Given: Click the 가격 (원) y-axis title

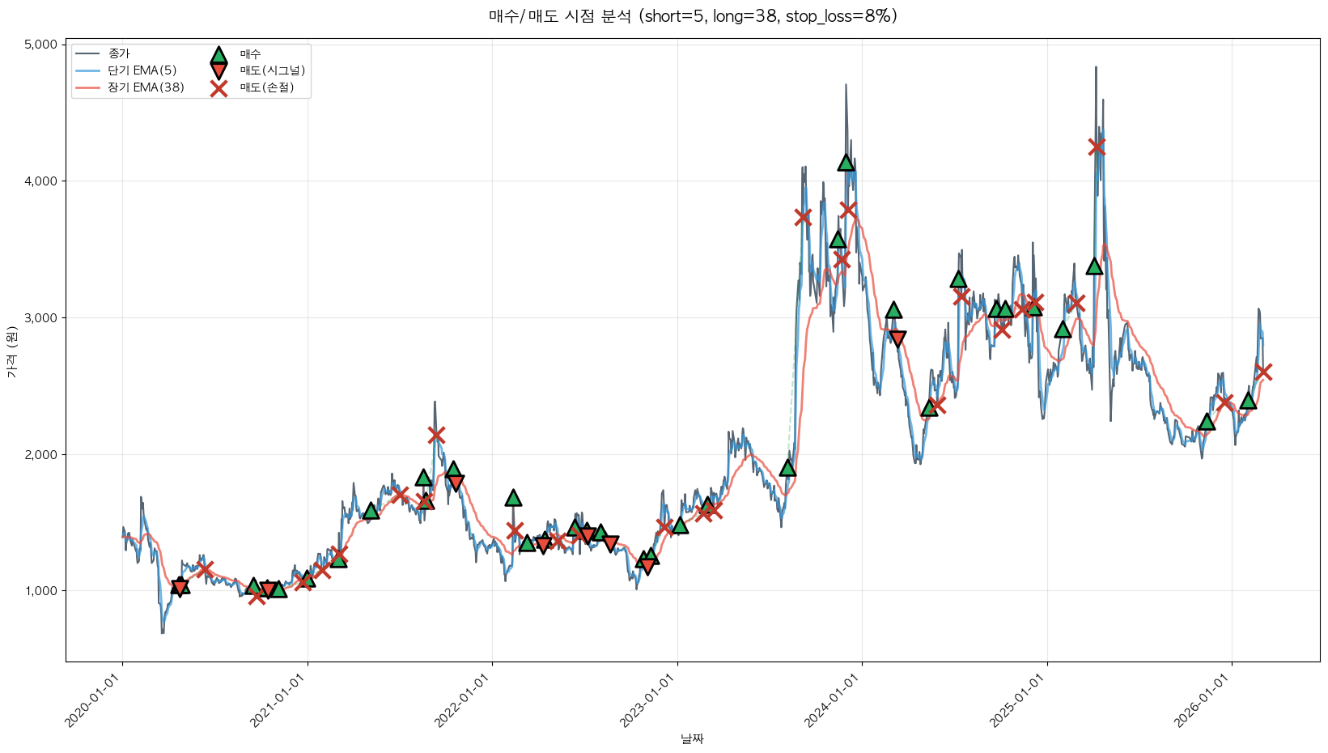Looking at the screenshot, I should pyautogui.click(x=11, y=352).
